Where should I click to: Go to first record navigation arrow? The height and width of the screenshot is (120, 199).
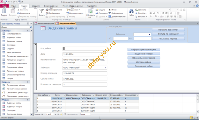[42, 114]
